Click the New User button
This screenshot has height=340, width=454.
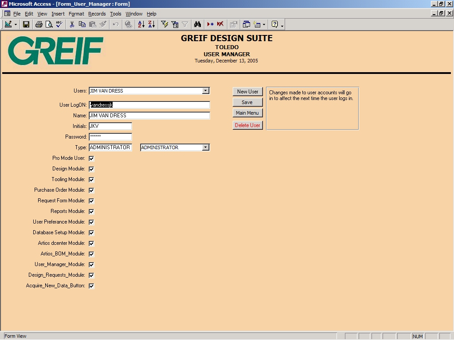pos(247,92)
